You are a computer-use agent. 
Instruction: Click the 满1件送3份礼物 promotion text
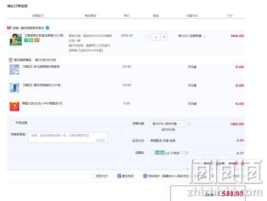click(x=45, y=60)
